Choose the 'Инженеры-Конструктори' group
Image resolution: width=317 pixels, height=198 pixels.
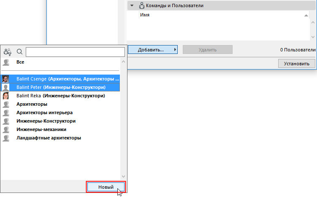[60, 121]
